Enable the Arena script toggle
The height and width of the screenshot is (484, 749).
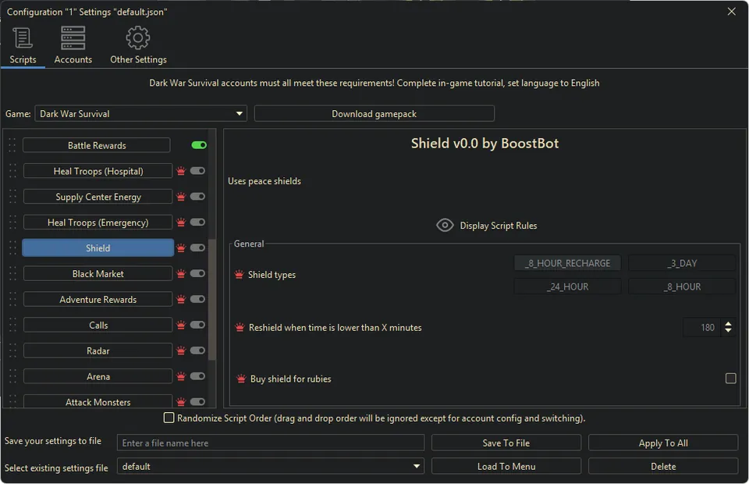(x=197, y=376)
